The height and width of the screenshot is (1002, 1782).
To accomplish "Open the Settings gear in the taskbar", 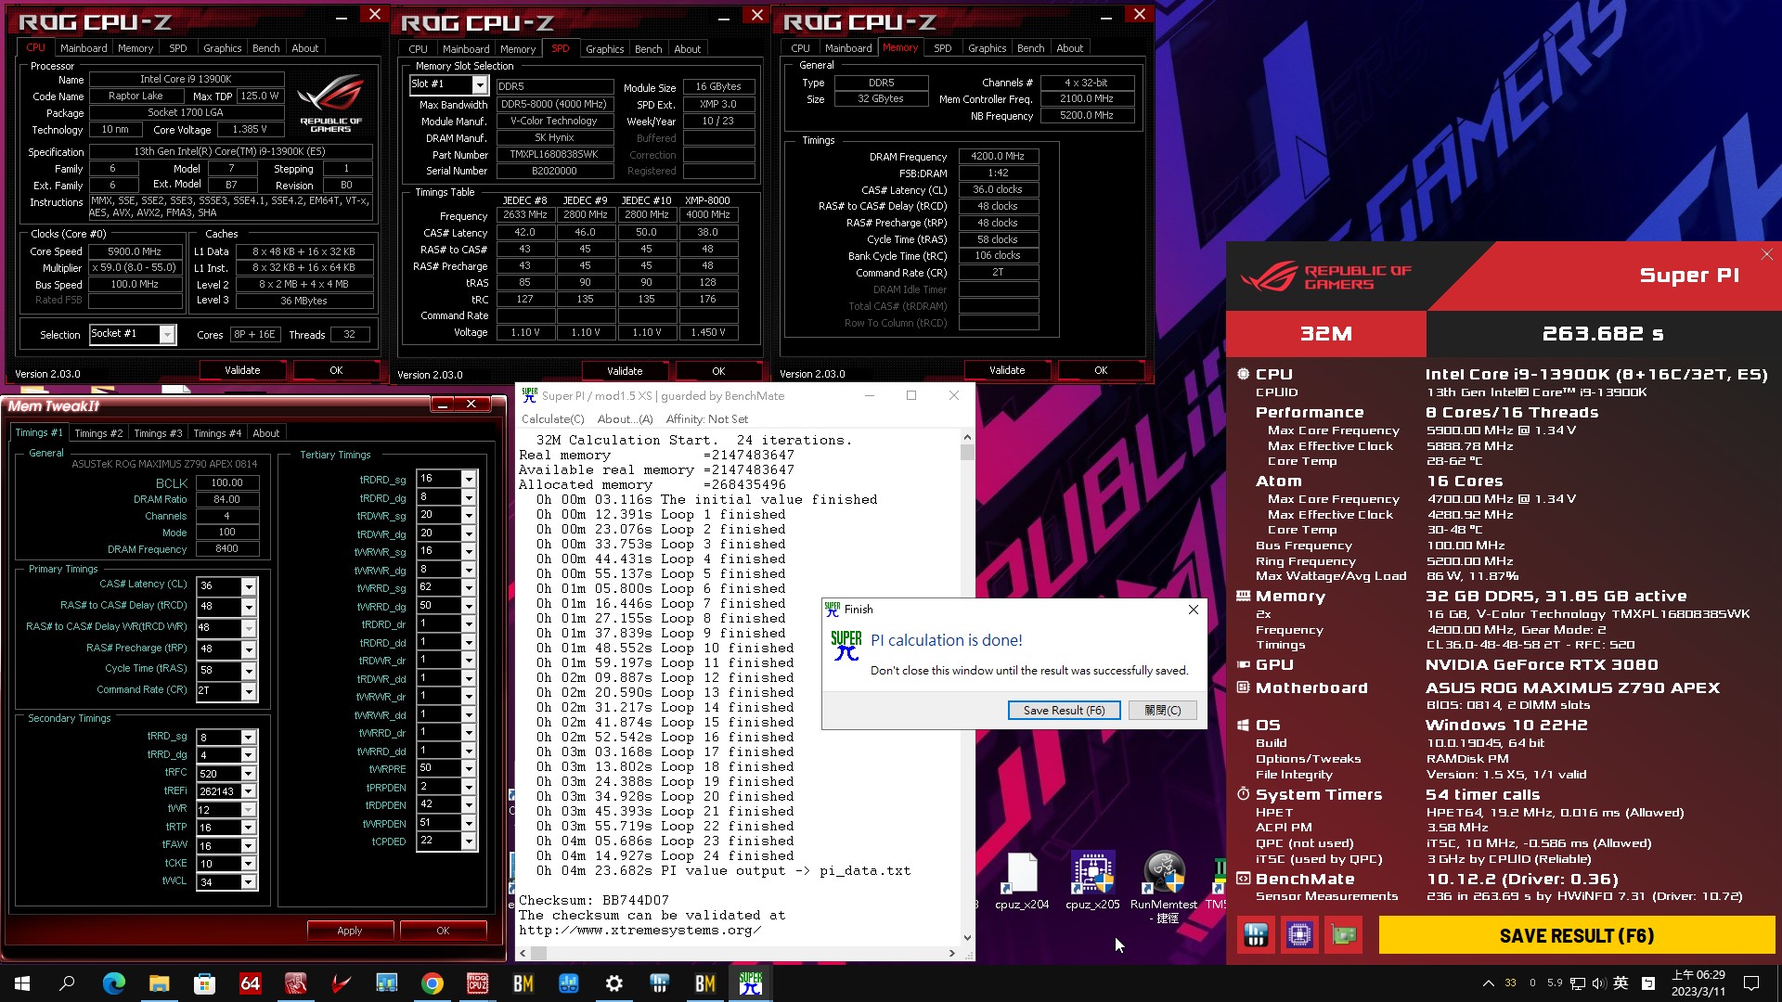I will coord(614,983).
